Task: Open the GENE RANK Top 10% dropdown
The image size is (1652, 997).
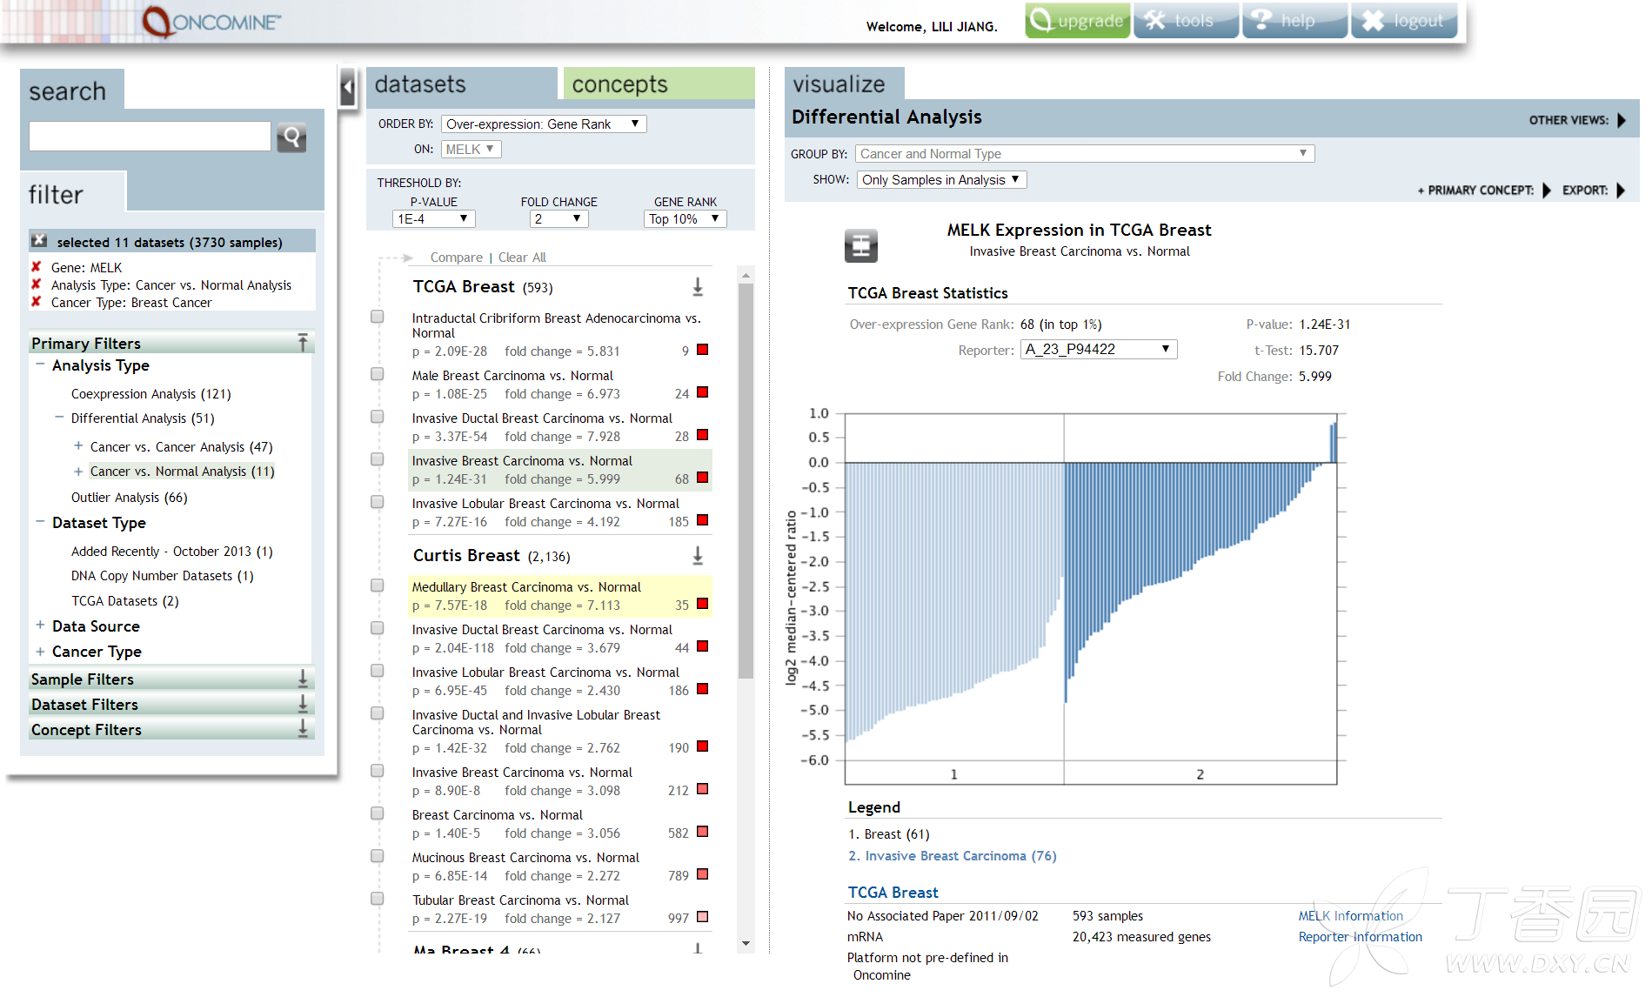Action: point(685,218)
